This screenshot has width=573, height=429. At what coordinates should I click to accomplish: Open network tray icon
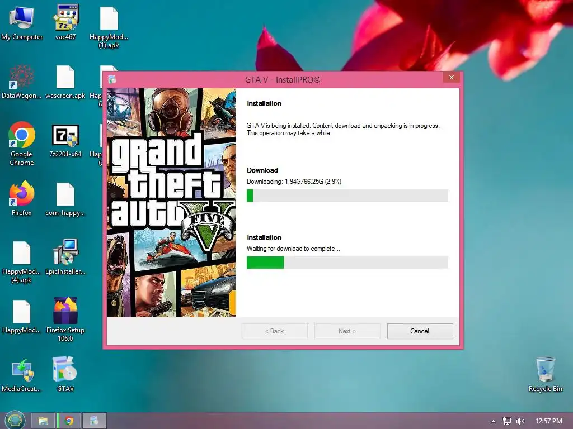click(506, 421)
